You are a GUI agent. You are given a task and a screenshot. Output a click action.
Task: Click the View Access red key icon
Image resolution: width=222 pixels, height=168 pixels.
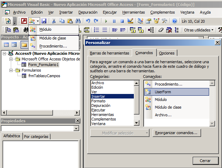pos(24,21)
